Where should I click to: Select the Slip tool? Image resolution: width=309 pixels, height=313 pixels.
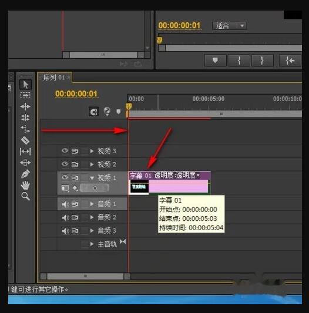(x=25, y=152)
